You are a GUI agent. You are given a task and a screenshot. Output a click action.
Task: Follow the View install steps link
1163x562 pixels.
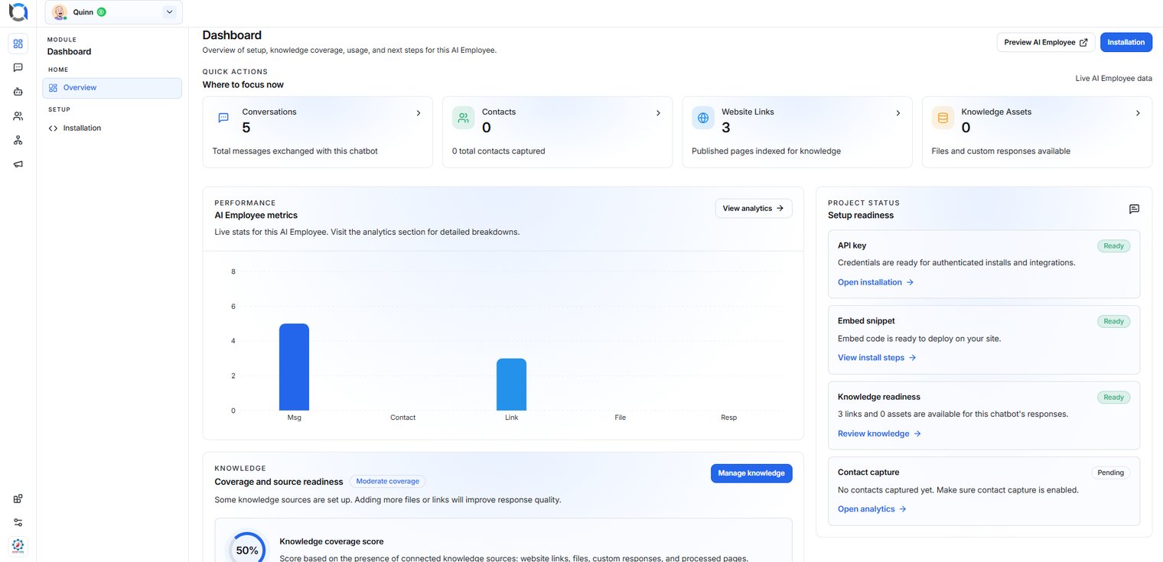[x=877, y=357]
